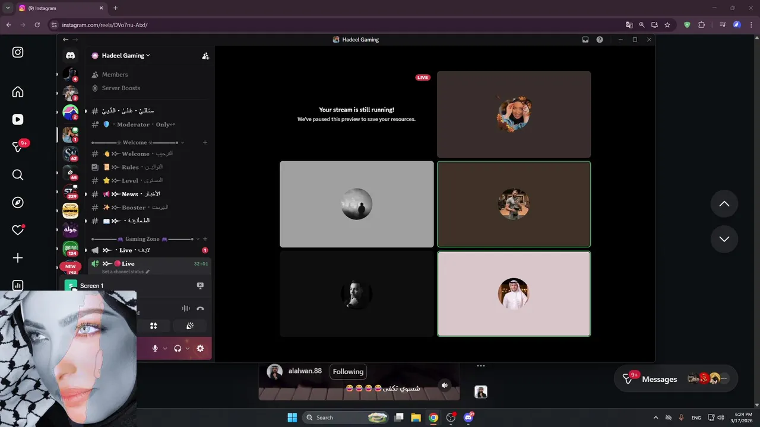760x427 pixels.
Task: Open the Welcome text channel
Action: tap(150, 154)
